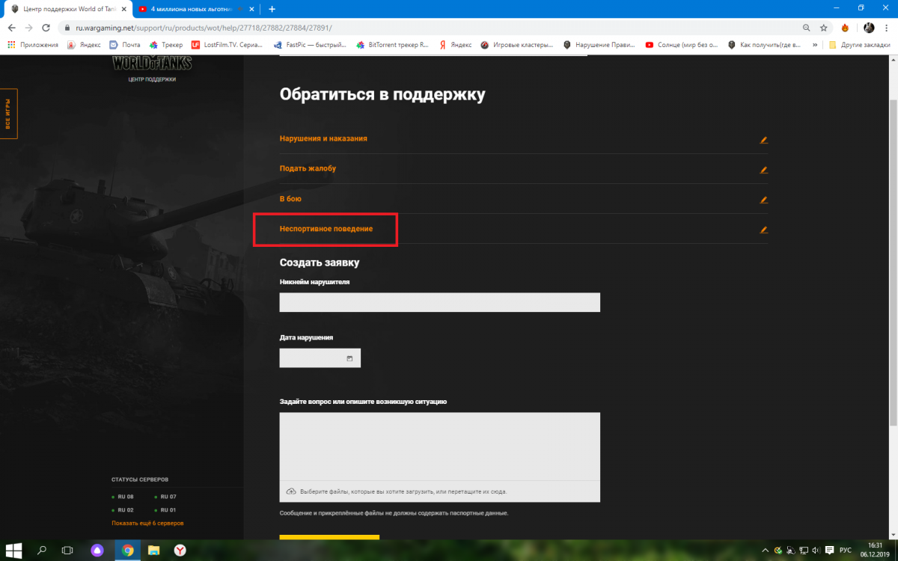Click the volume icon in system tray
Image resolution: width=898 pixels, height=561 pixels.
click(815, 551)
